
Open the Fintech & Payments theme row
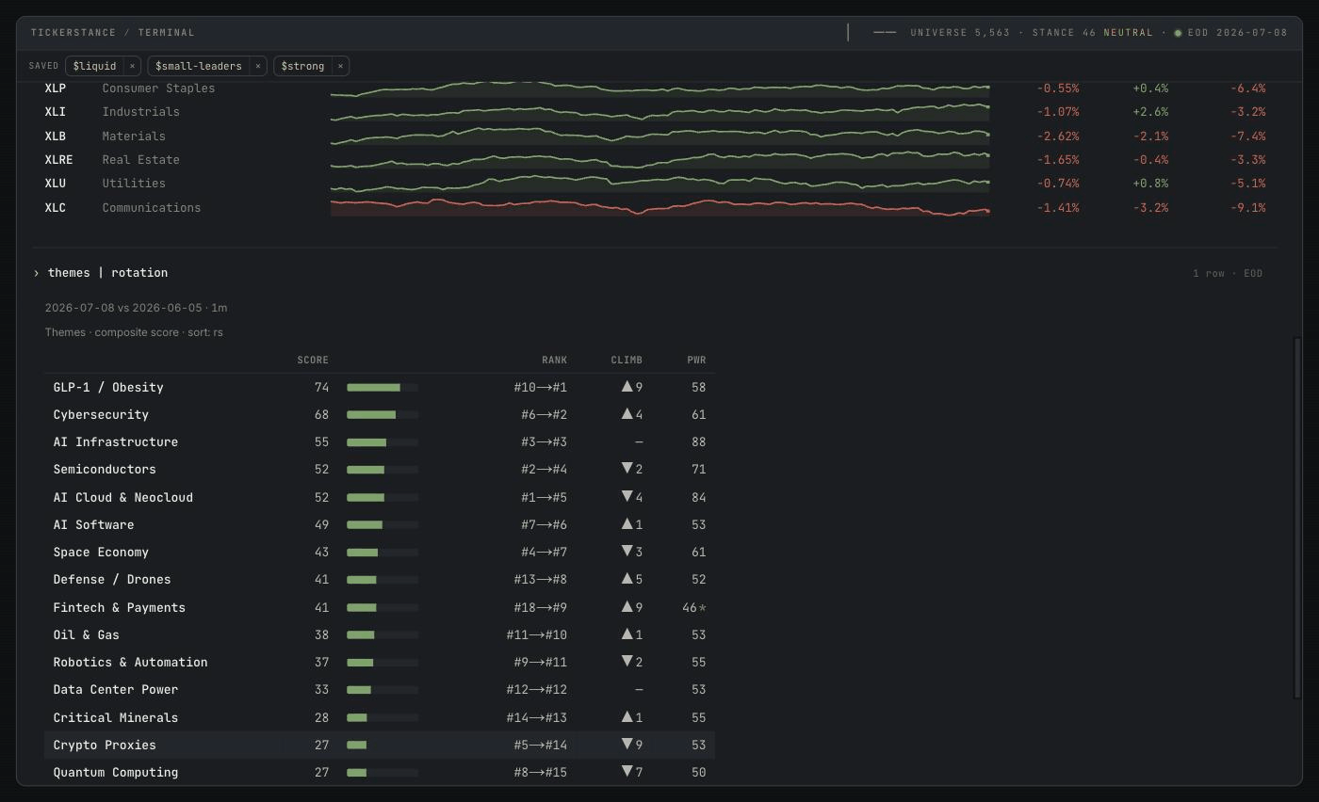tap(380, 607)
